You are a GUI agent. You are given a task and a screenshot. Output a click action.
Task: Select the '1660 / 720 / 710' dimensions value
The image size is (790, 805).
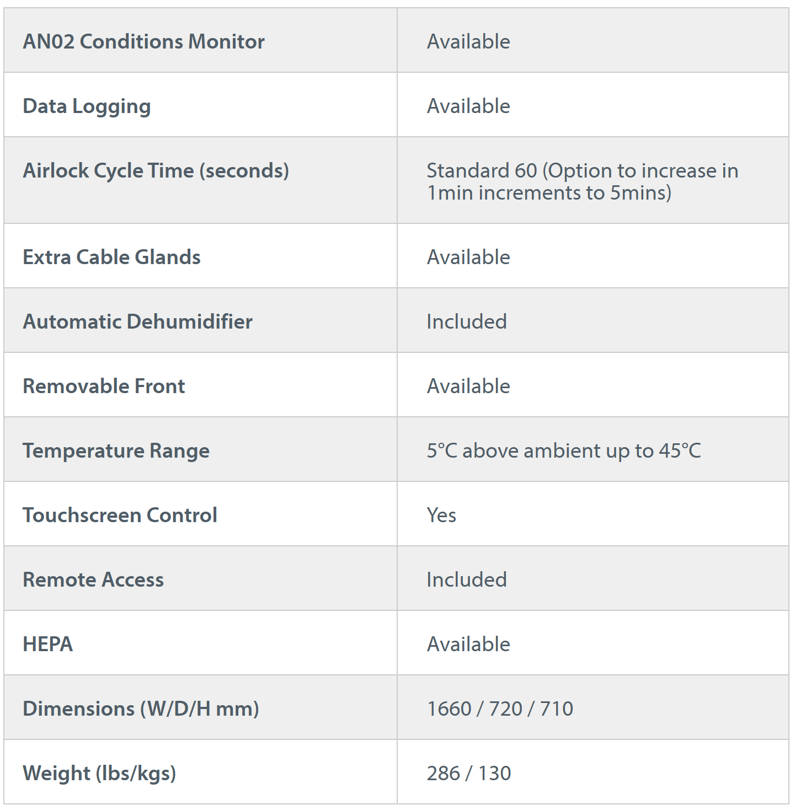coord(500,709)
